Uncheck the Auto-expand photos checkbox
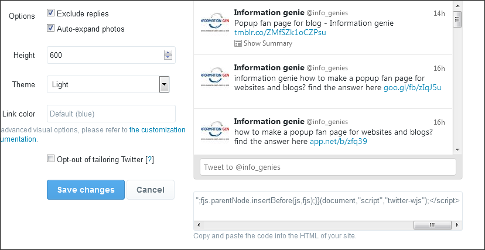 tap(51, 28)
